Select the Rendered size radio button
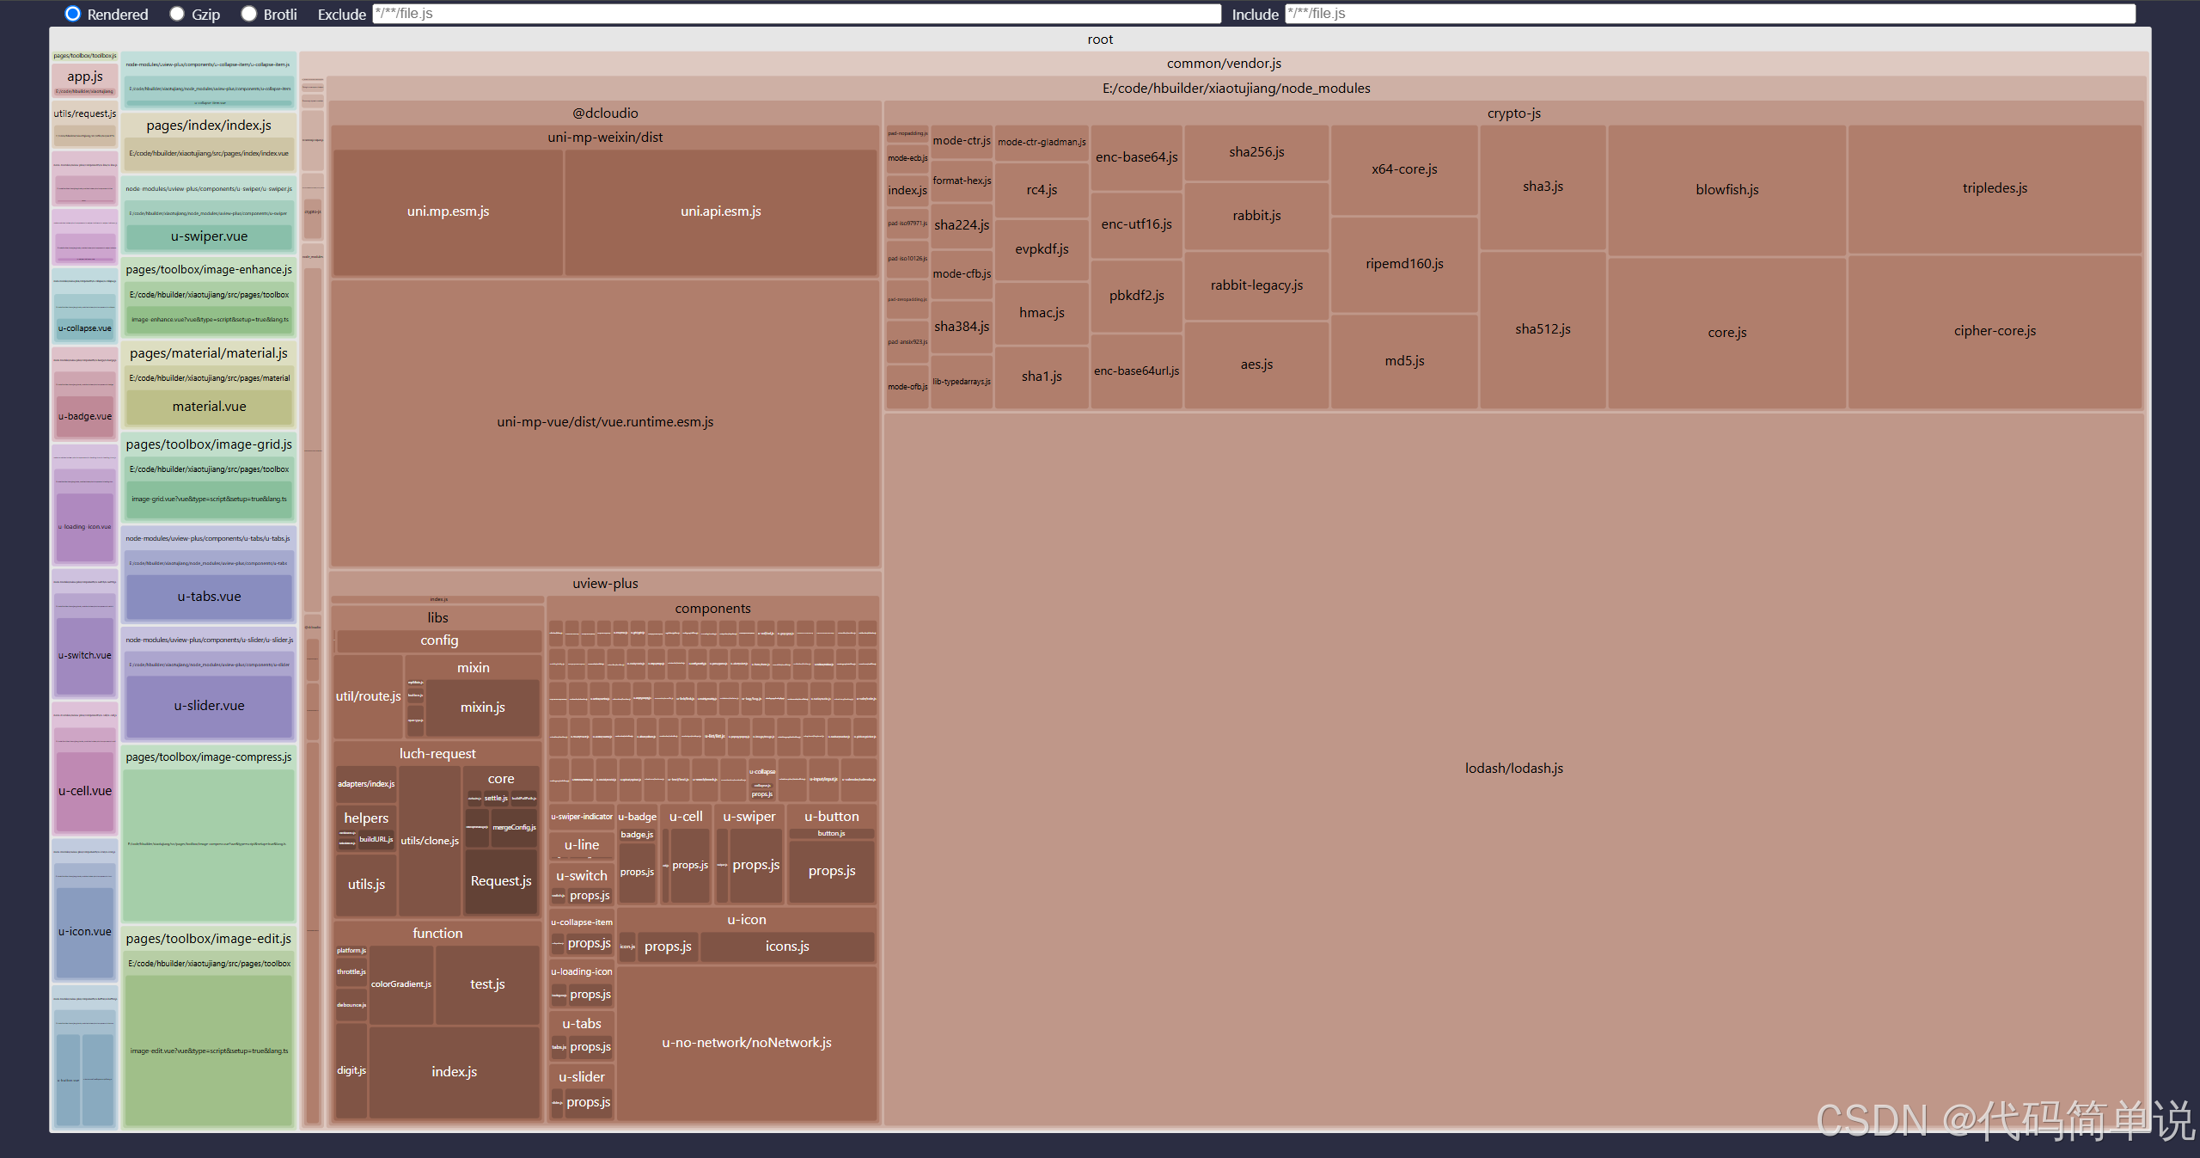This screenshot has width=2200, height=1158. click(x=73, y=14)
